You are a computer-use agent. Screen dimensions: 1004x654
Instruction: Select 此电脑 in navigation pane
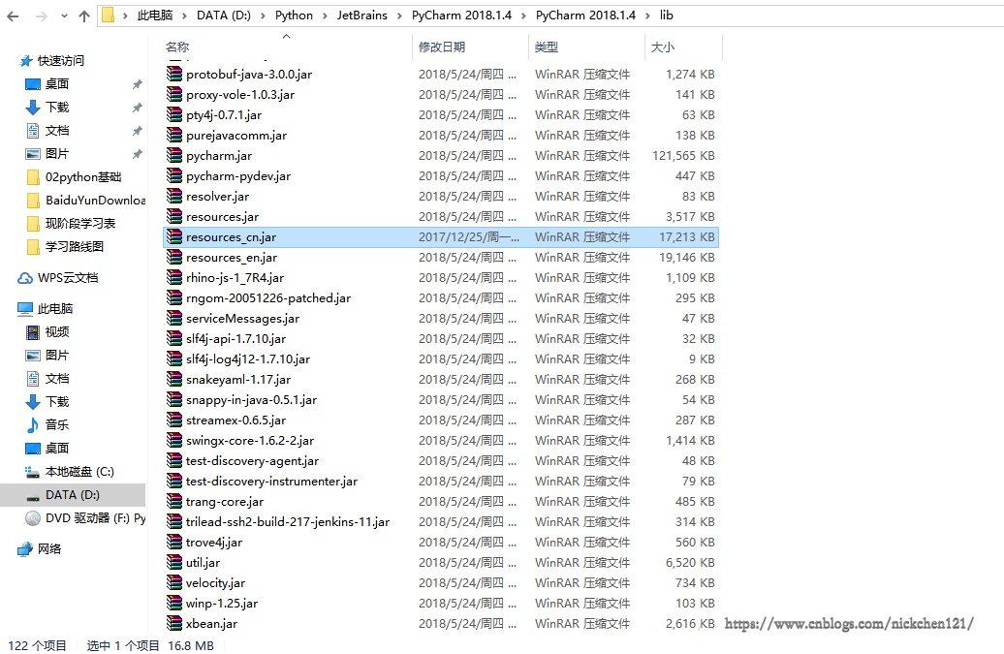tap(55, 308)
